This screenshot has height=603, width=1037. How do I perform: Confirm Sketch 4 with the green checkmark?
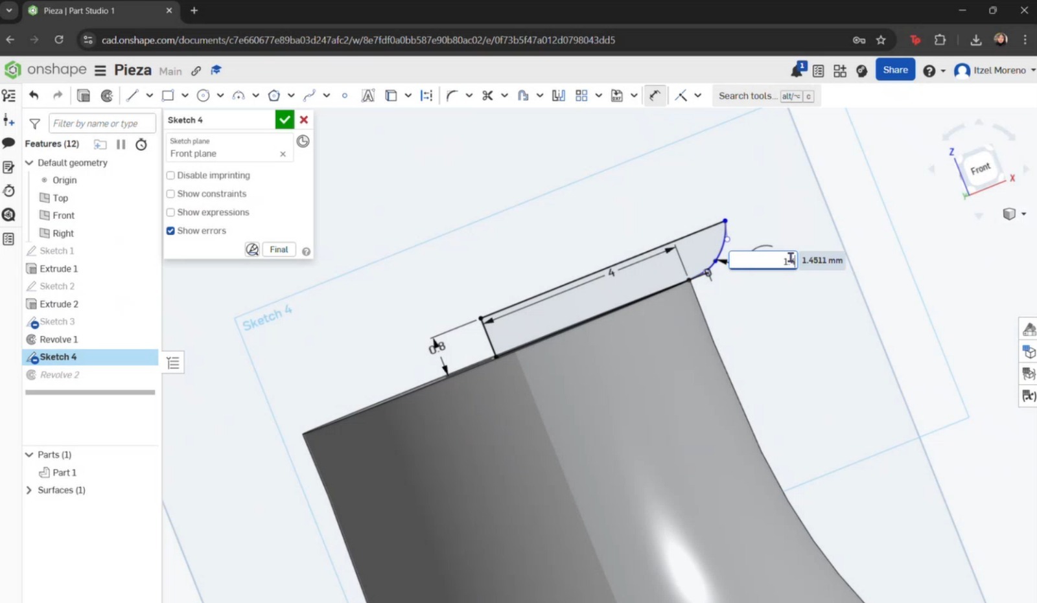tap(285, 119)
